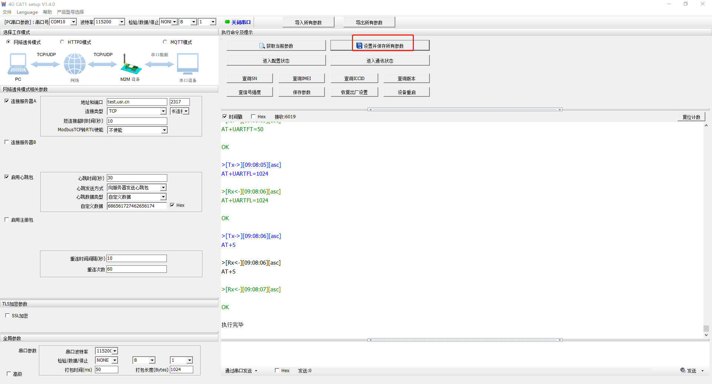Viewport: 712px width, 384px height.
Task: Select the HTTPD模式 radio button
Action: tap(62, 42)
